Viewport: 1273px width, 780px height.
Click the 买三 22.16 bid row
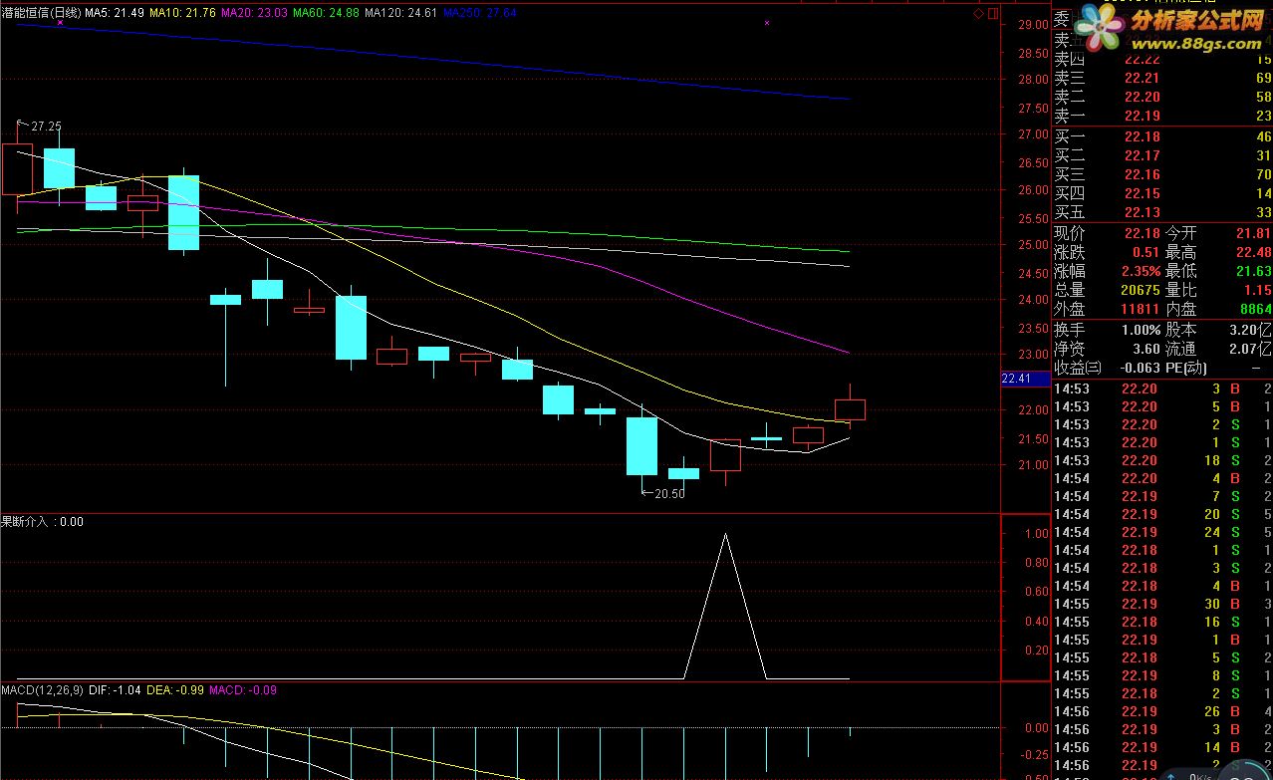[1162, 174]
